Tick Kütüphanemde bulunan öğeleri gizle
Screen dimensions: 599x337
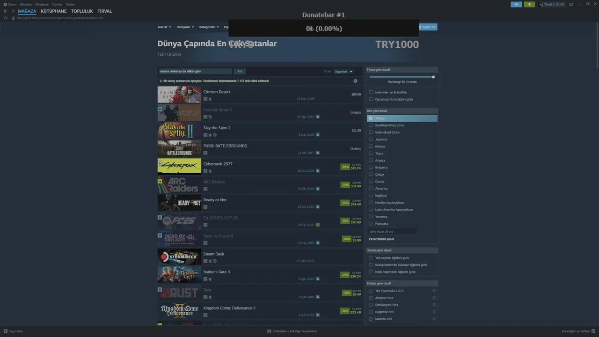[x=371, y=265]
